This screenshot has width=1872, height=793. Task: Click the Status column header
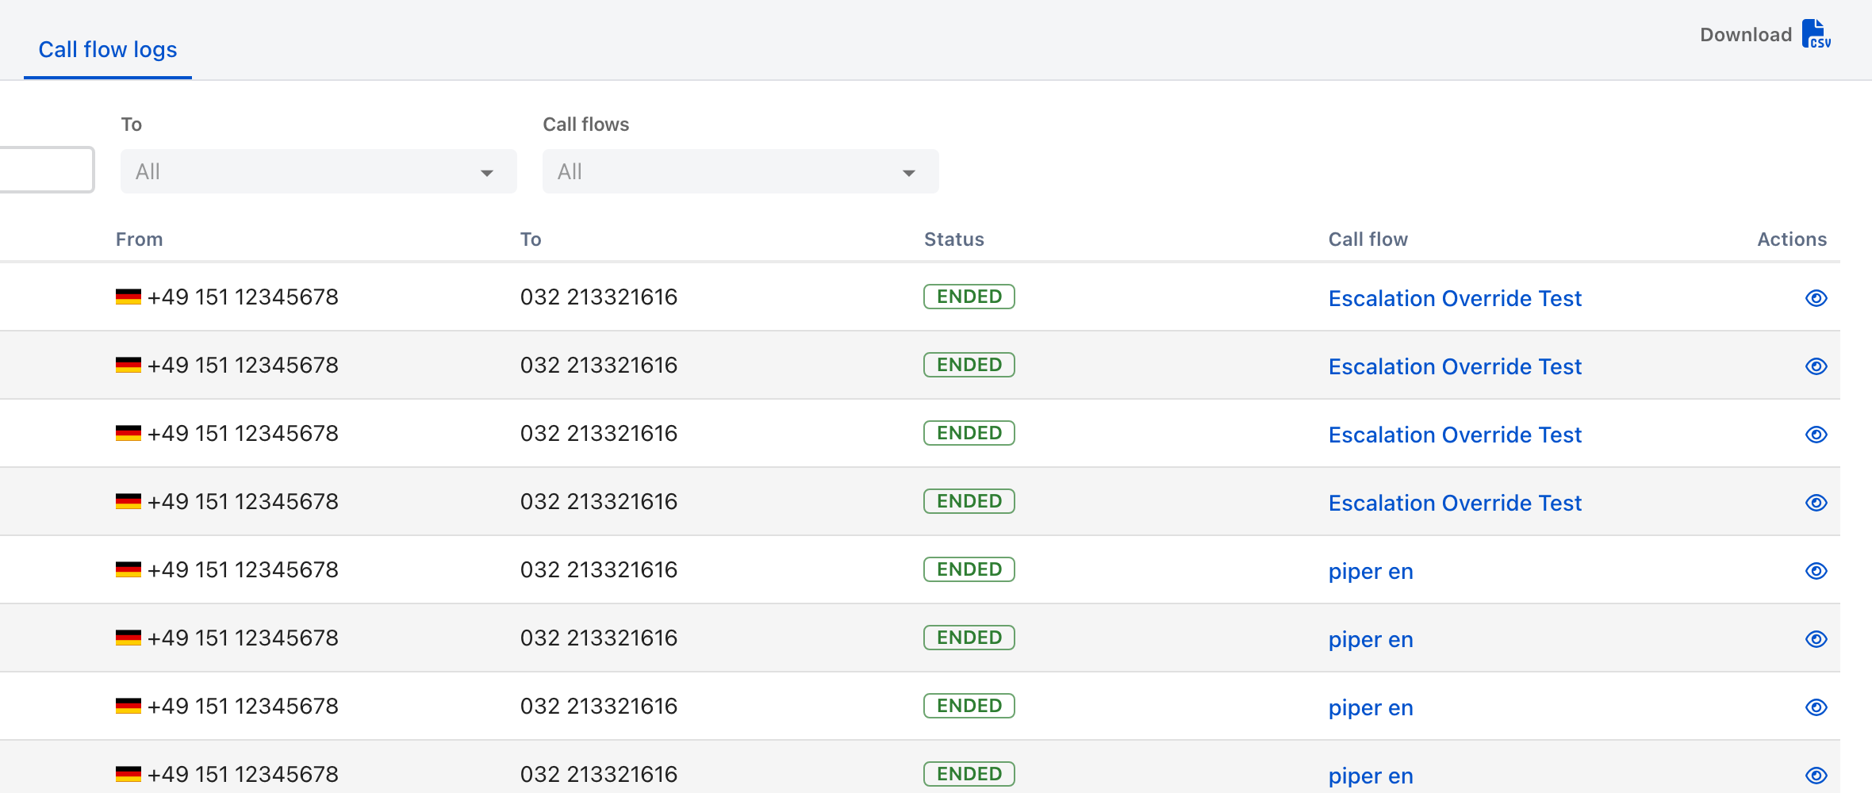[x=953, y=239]
